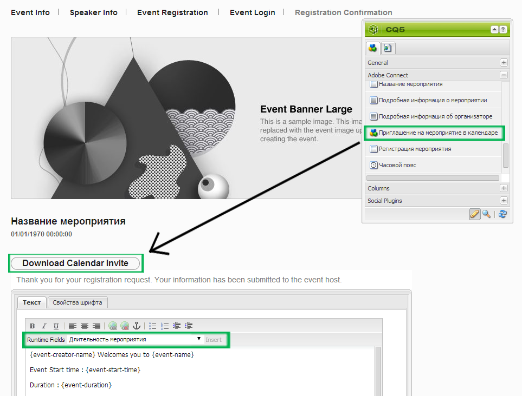522x396 pixels.
Task: Select Подробная информация о мероприятии component
Action: tap(433, 100)
